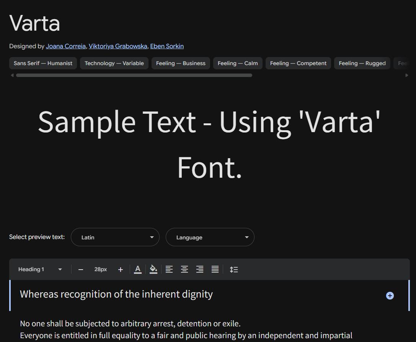Decrease font size with the minus icon

pos(81,270)
